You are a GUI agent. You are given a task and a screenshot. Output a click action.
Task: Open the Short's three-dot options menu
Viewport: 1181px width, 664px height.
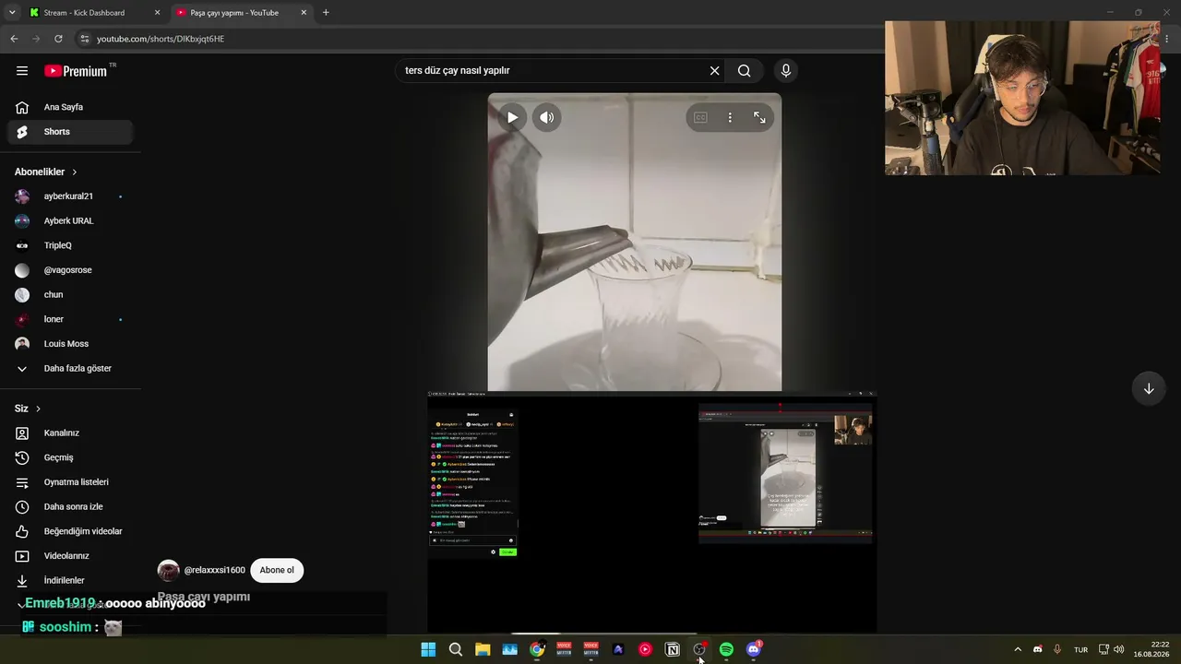tap(730, 117)
